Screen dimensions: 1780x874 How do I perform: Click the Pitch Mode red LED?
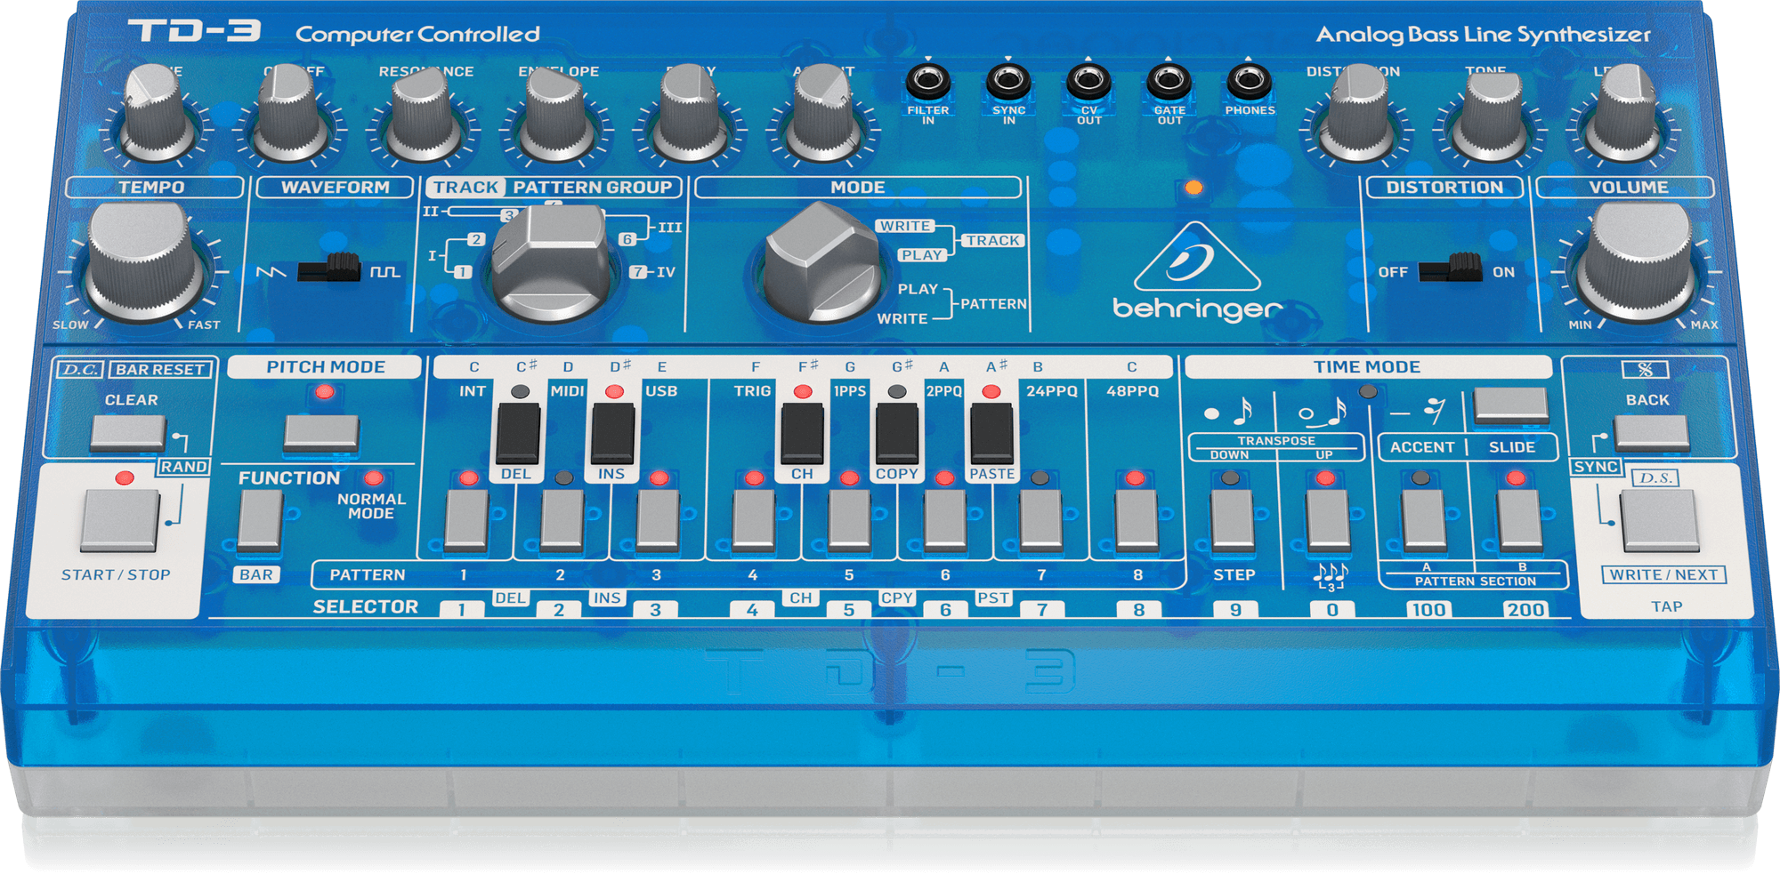325,391
